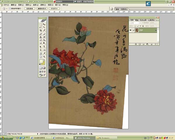The image size is (175, 140).
Task: Select the Crop tool
Action: 41,30
